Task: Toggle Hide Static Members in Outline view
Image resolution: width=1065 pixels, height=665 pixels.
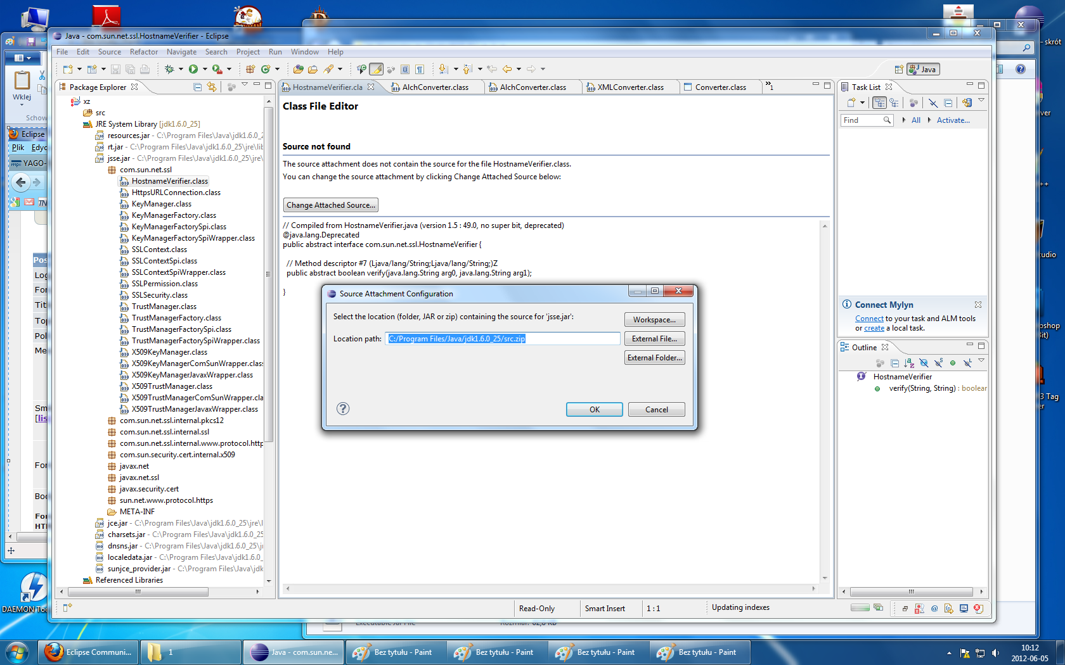Action: [x=938, y=363]
